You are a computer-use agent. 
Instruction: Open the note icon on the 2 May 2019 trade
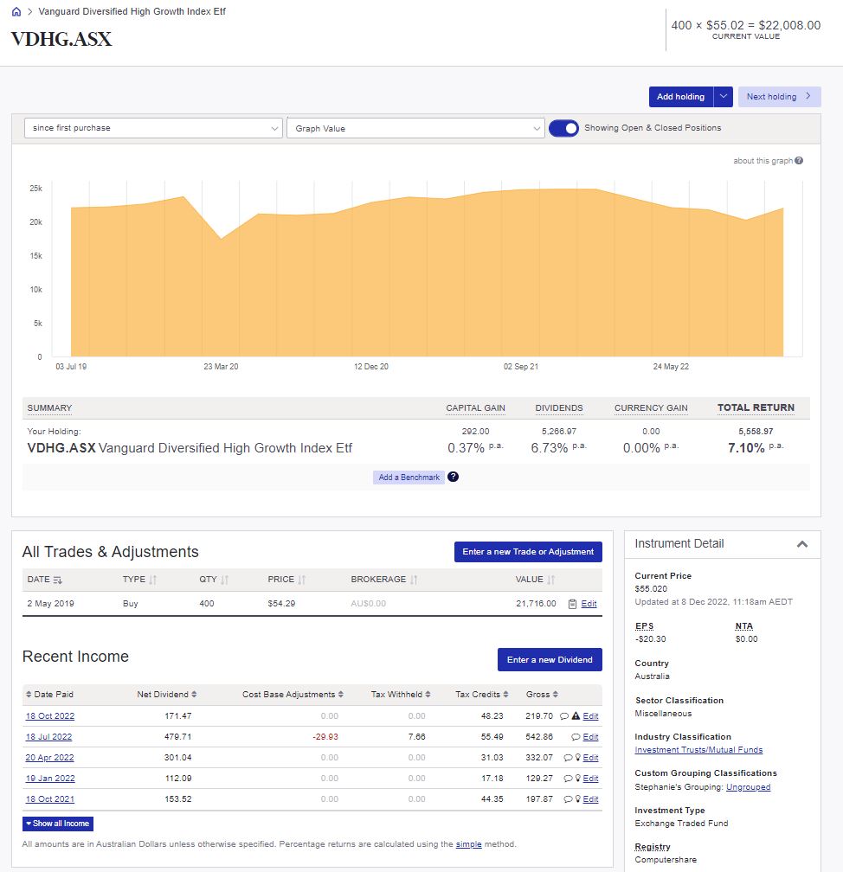click(572, 604)
